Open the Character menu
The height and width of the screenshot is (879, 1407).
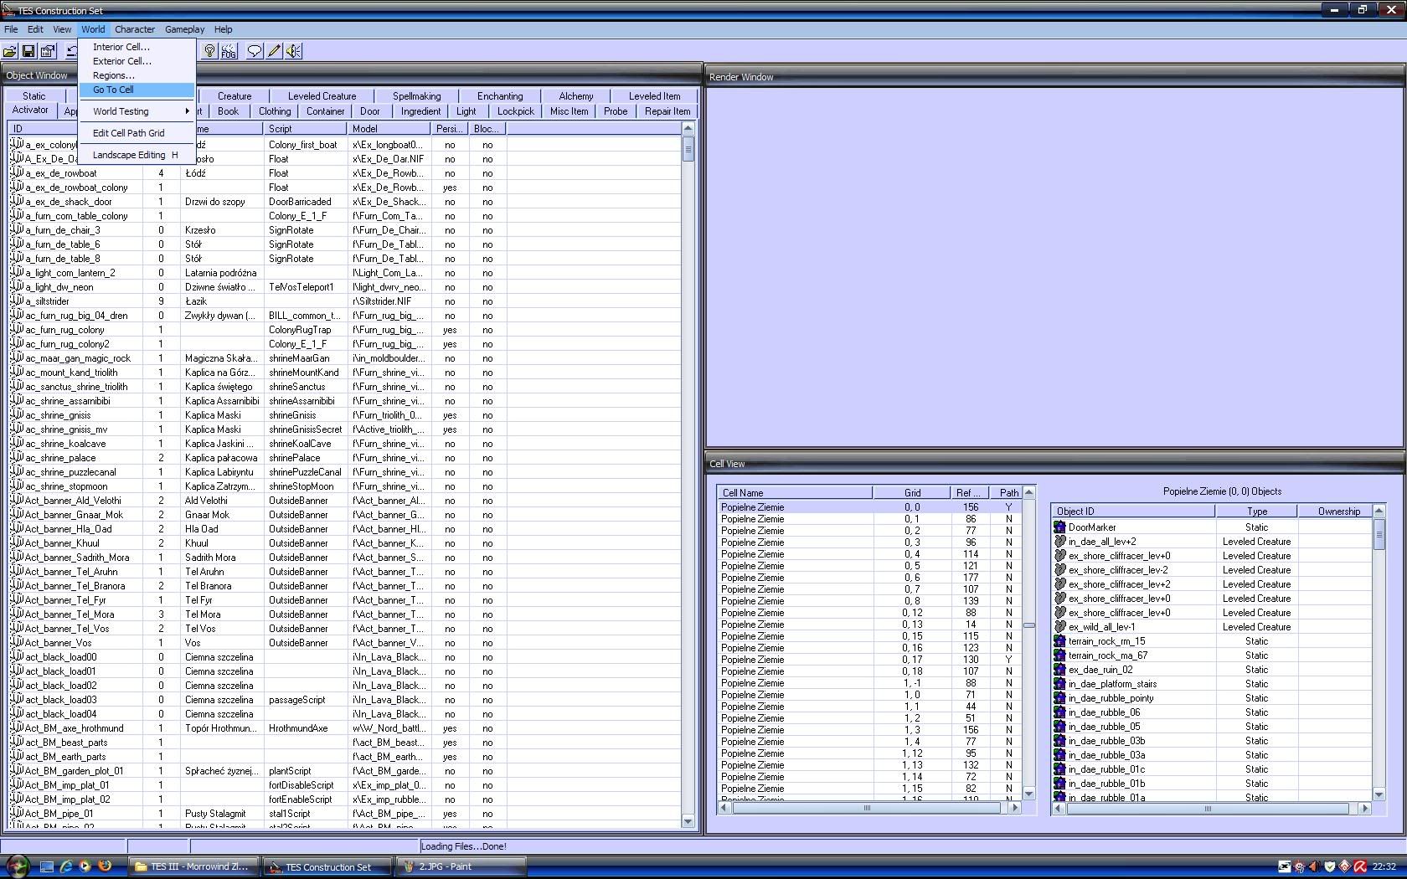point(135,29)
